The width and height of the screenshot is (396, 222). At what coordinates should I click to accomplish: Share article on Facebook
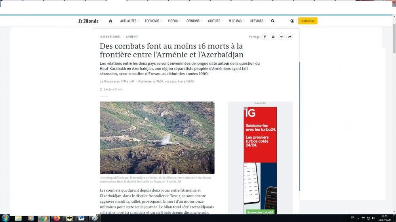point(265,37)
